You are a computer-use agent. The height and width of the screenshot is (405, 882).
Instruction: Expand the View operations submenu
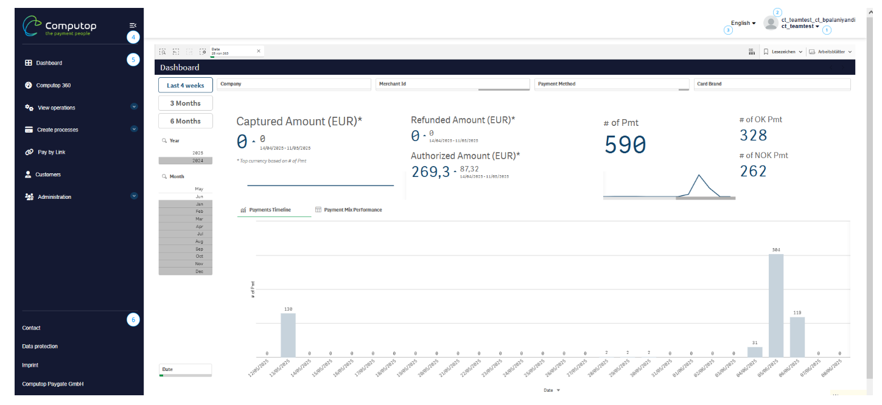(134, 107)
